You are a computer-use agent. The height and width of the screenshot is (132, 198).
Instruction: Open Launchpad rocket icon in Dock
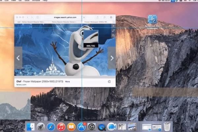(41, 127)
